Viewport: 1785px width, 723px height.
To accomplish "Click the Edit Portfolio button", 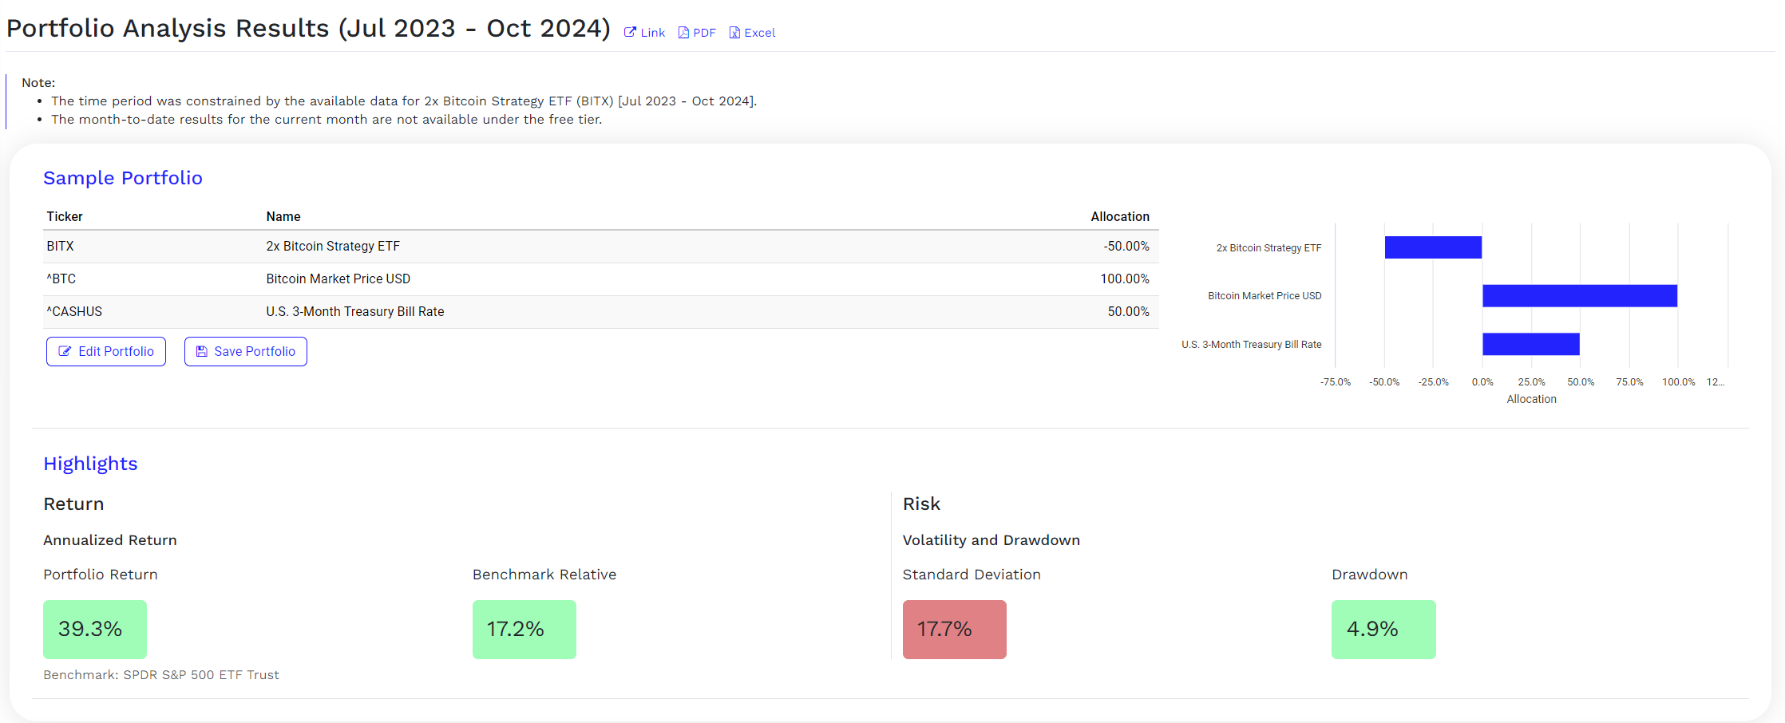I will click(x=105, y=351).
